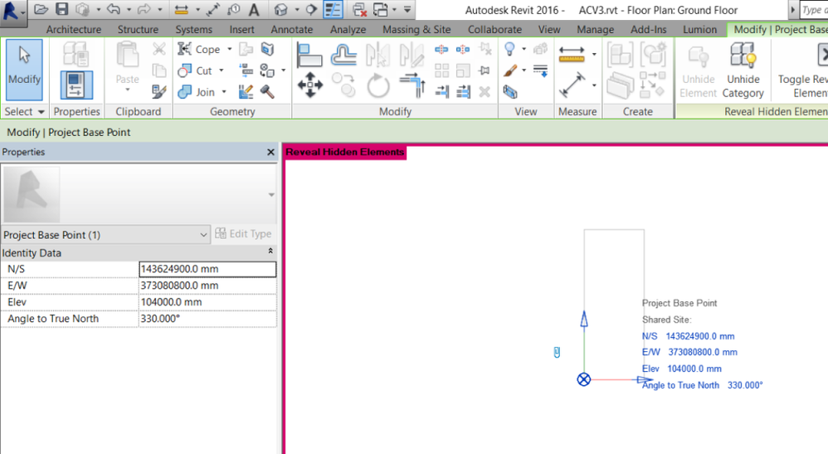Click the Save icon in quick access toolbar

pyautogui.click(x=61, y=10)
